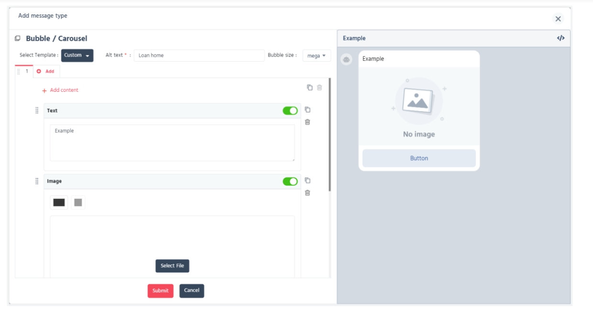This screenshot has height=309, width=593.
Task: Open the Select Template Custom dropdown
Action: click(x=77, y=55)
